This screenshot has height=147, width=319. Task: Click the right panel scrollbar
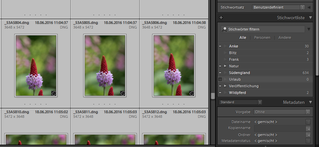317,37
